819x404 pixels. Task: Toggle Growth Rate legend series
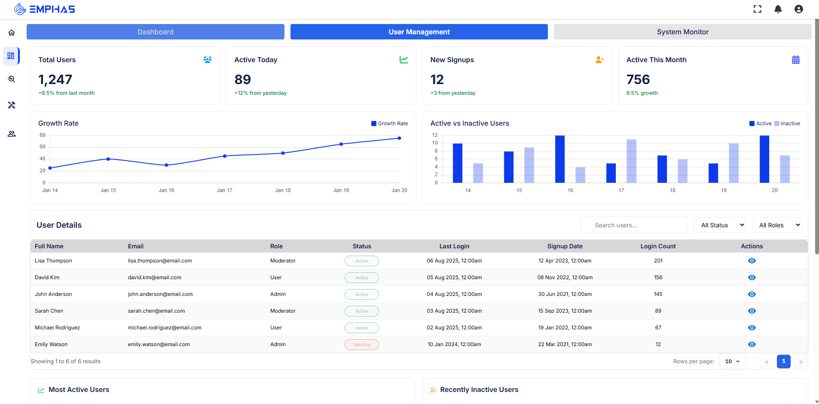click(390, 124)
